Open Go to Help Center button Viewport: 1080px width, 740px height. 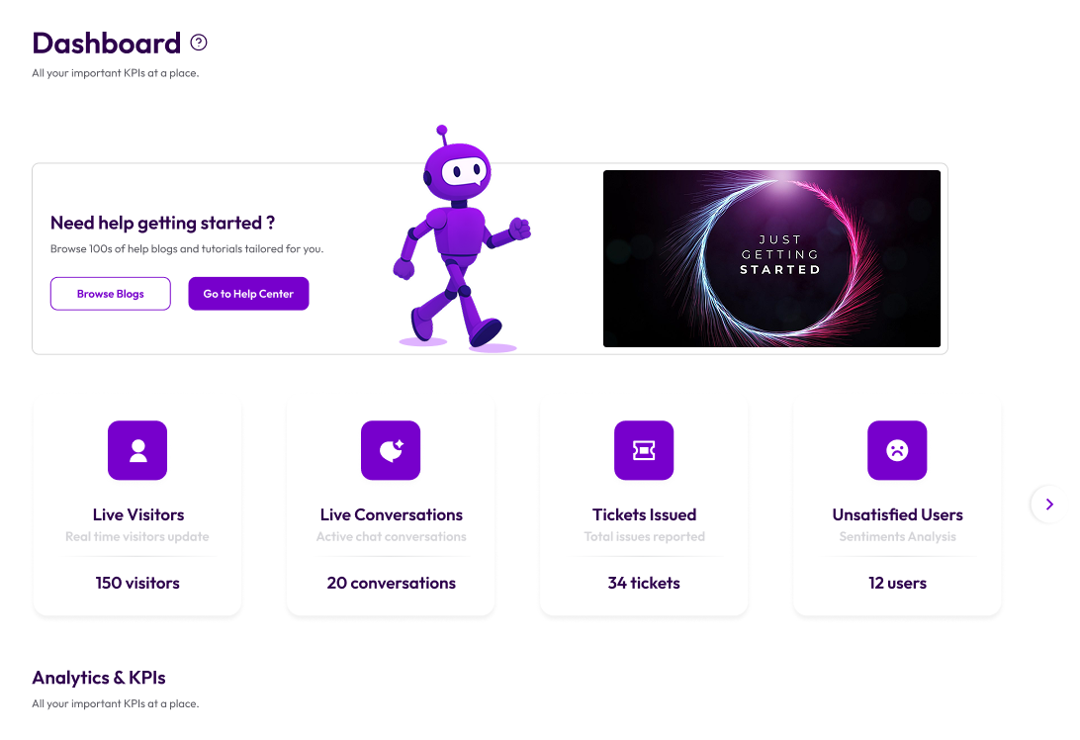(248, 294)
